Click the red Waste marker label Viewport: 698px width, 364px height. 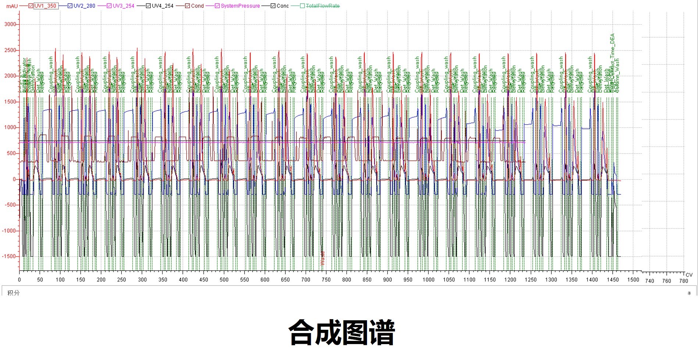tap(323, 258)
